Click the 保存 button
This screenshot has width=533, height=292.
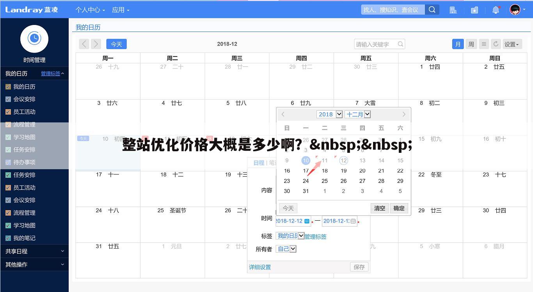pos(359,267)
